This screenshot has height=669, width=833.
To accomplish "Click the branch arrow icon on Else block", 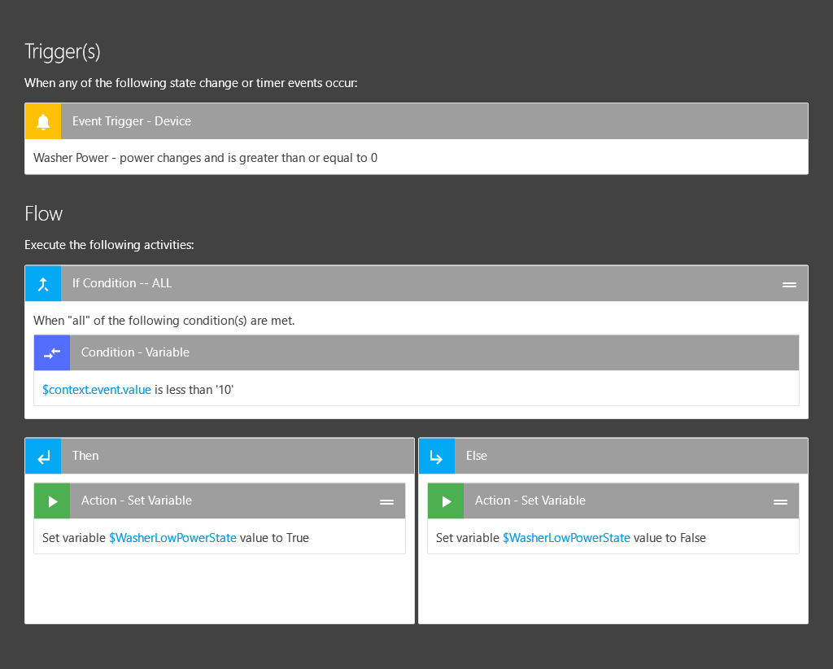I will pyautogui.click(x=437, y=456).
